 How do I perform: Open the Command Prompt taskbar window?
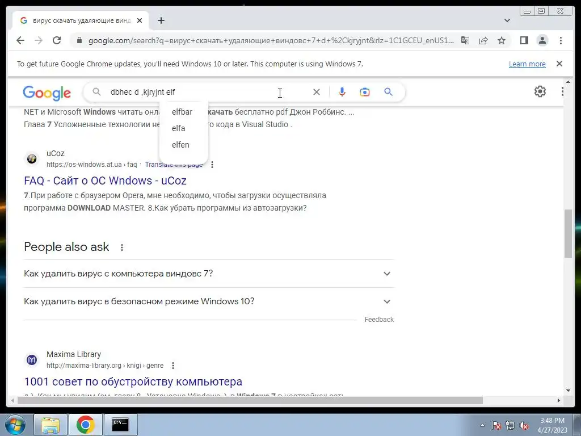coord(120,425)
